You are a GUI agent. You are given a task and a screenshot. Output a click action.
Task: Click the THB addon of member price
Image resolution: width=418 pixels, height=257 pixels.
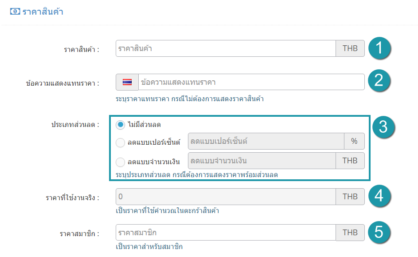(x=350, y=233)
